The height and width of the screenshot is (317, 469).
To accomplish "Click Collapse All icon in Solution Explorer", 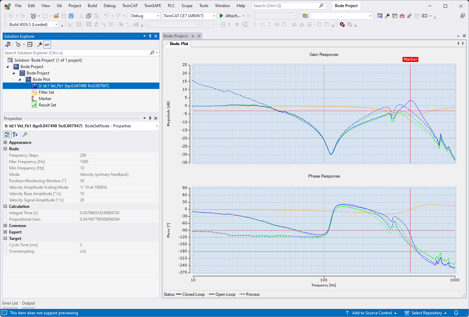I will (x=30, y=44).
